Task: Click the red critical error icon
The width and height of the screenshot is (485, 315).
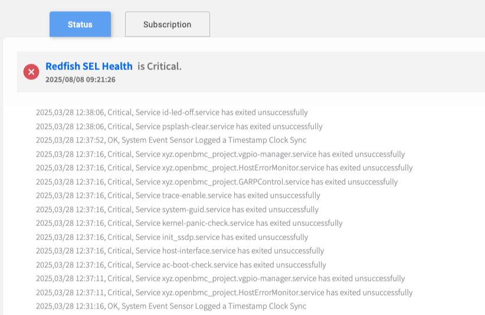Action: point(31,72)
